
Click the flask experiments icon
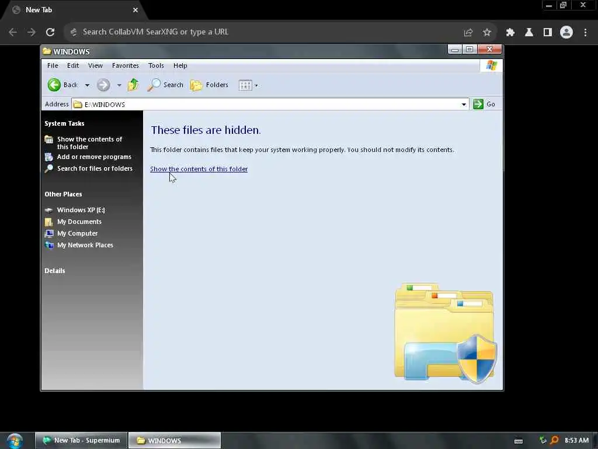(x=529, y=33)
